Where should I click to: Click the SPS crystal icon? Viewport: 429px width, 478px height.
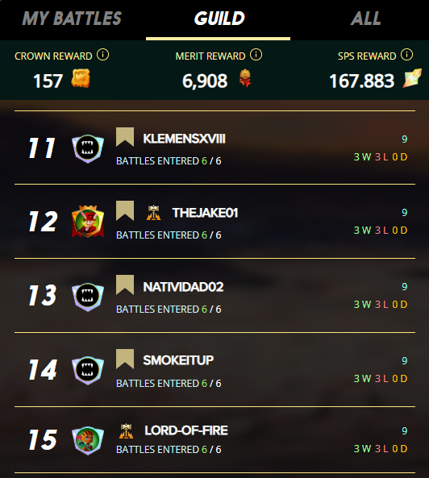pyautogui.click(x=412, y=78)
